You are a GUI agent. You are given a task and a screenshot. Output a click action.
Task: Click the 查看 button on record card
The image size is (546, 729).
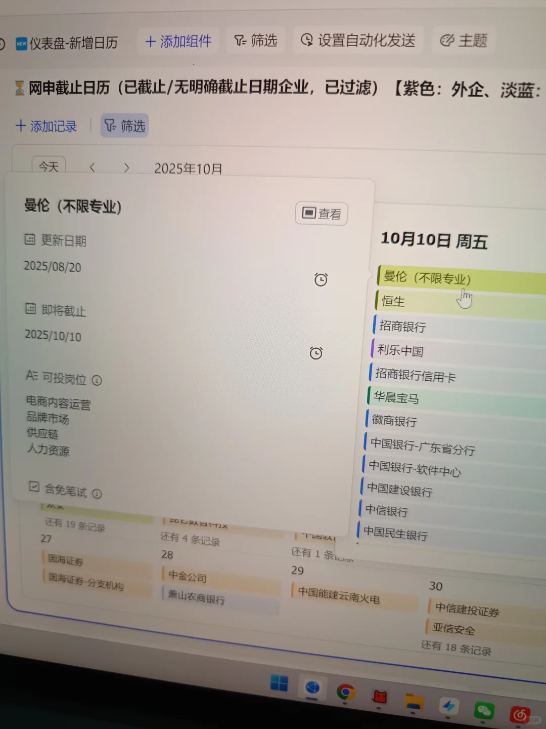(322, 214)
